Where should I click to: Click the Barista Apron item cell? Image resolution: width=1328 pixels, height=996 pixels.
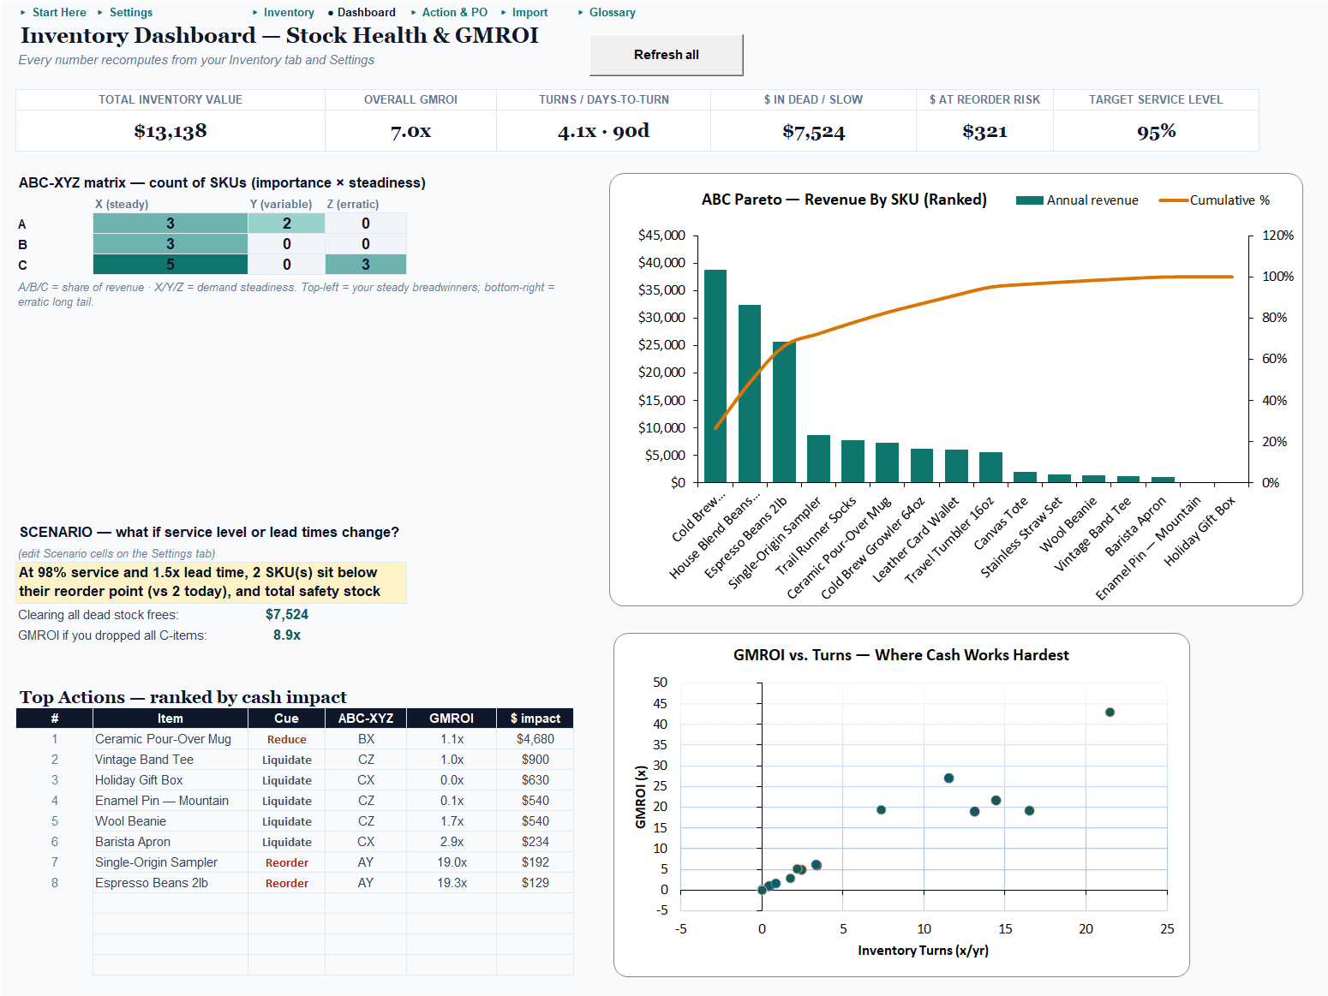170,842
